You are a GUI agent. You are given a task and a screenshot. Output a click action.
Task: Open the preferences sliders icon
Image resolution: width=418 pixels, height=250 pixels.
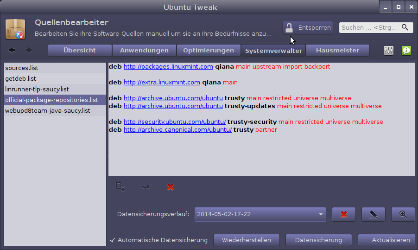pyautogui.click(x=389, y=51)
